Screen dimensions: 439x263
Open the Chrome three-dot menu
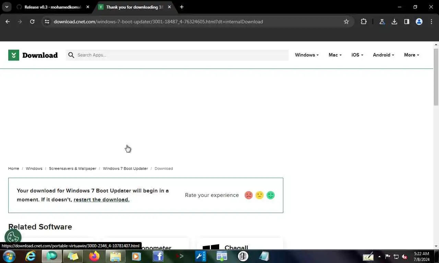coord(431,22)
